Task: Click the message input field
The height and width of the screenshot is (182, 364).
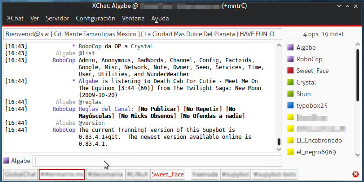Action: 157,161
